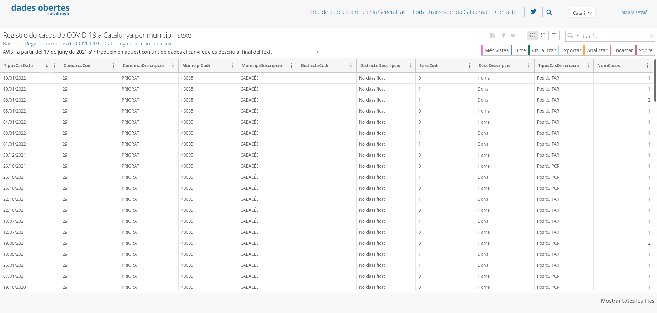Open Twitter icon in top header

pyautogui.click(x=533, y=12)
